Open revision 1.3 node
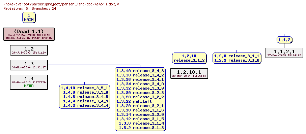The height and width of the screenshot is (134, 306). (29, 65)
